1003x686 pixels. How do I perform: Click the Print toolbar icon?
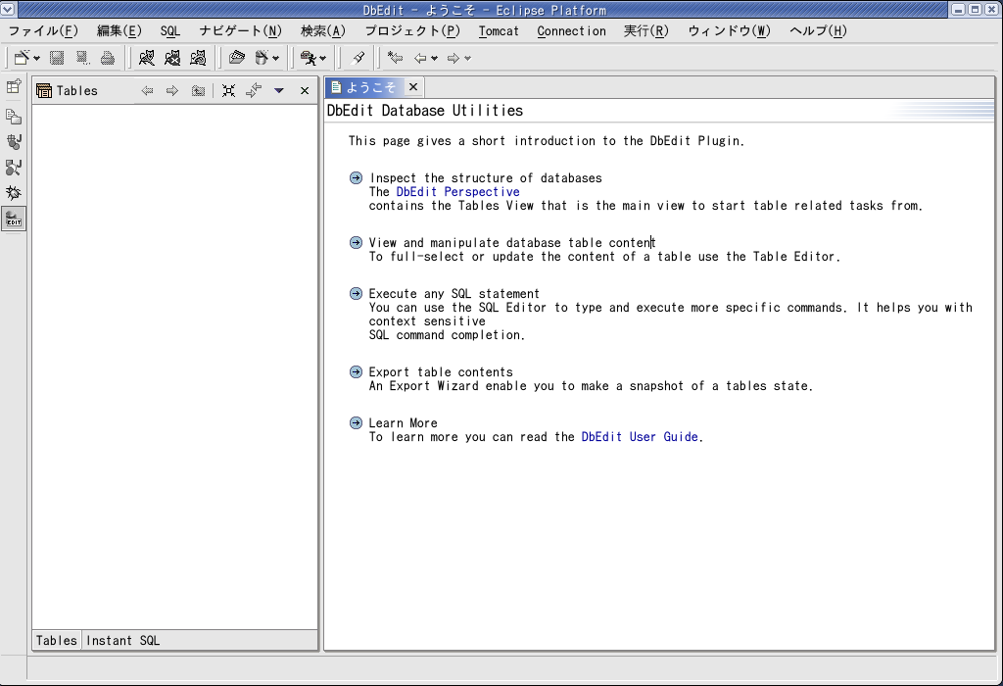[x=108, y=58]
